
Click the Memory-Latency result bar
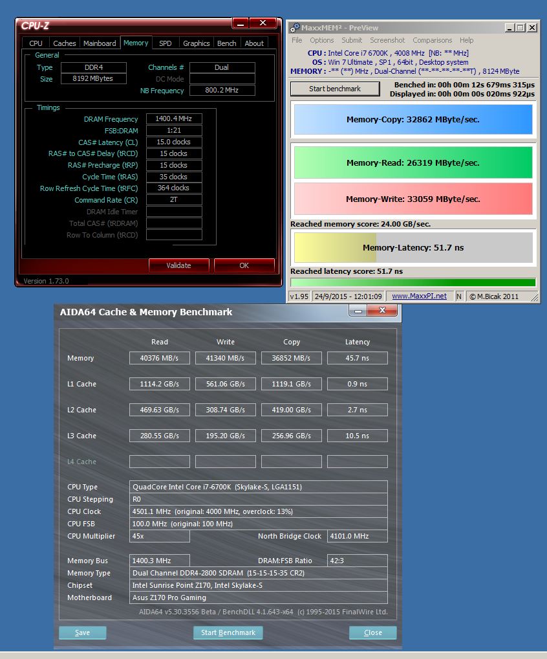click(413, 248)
